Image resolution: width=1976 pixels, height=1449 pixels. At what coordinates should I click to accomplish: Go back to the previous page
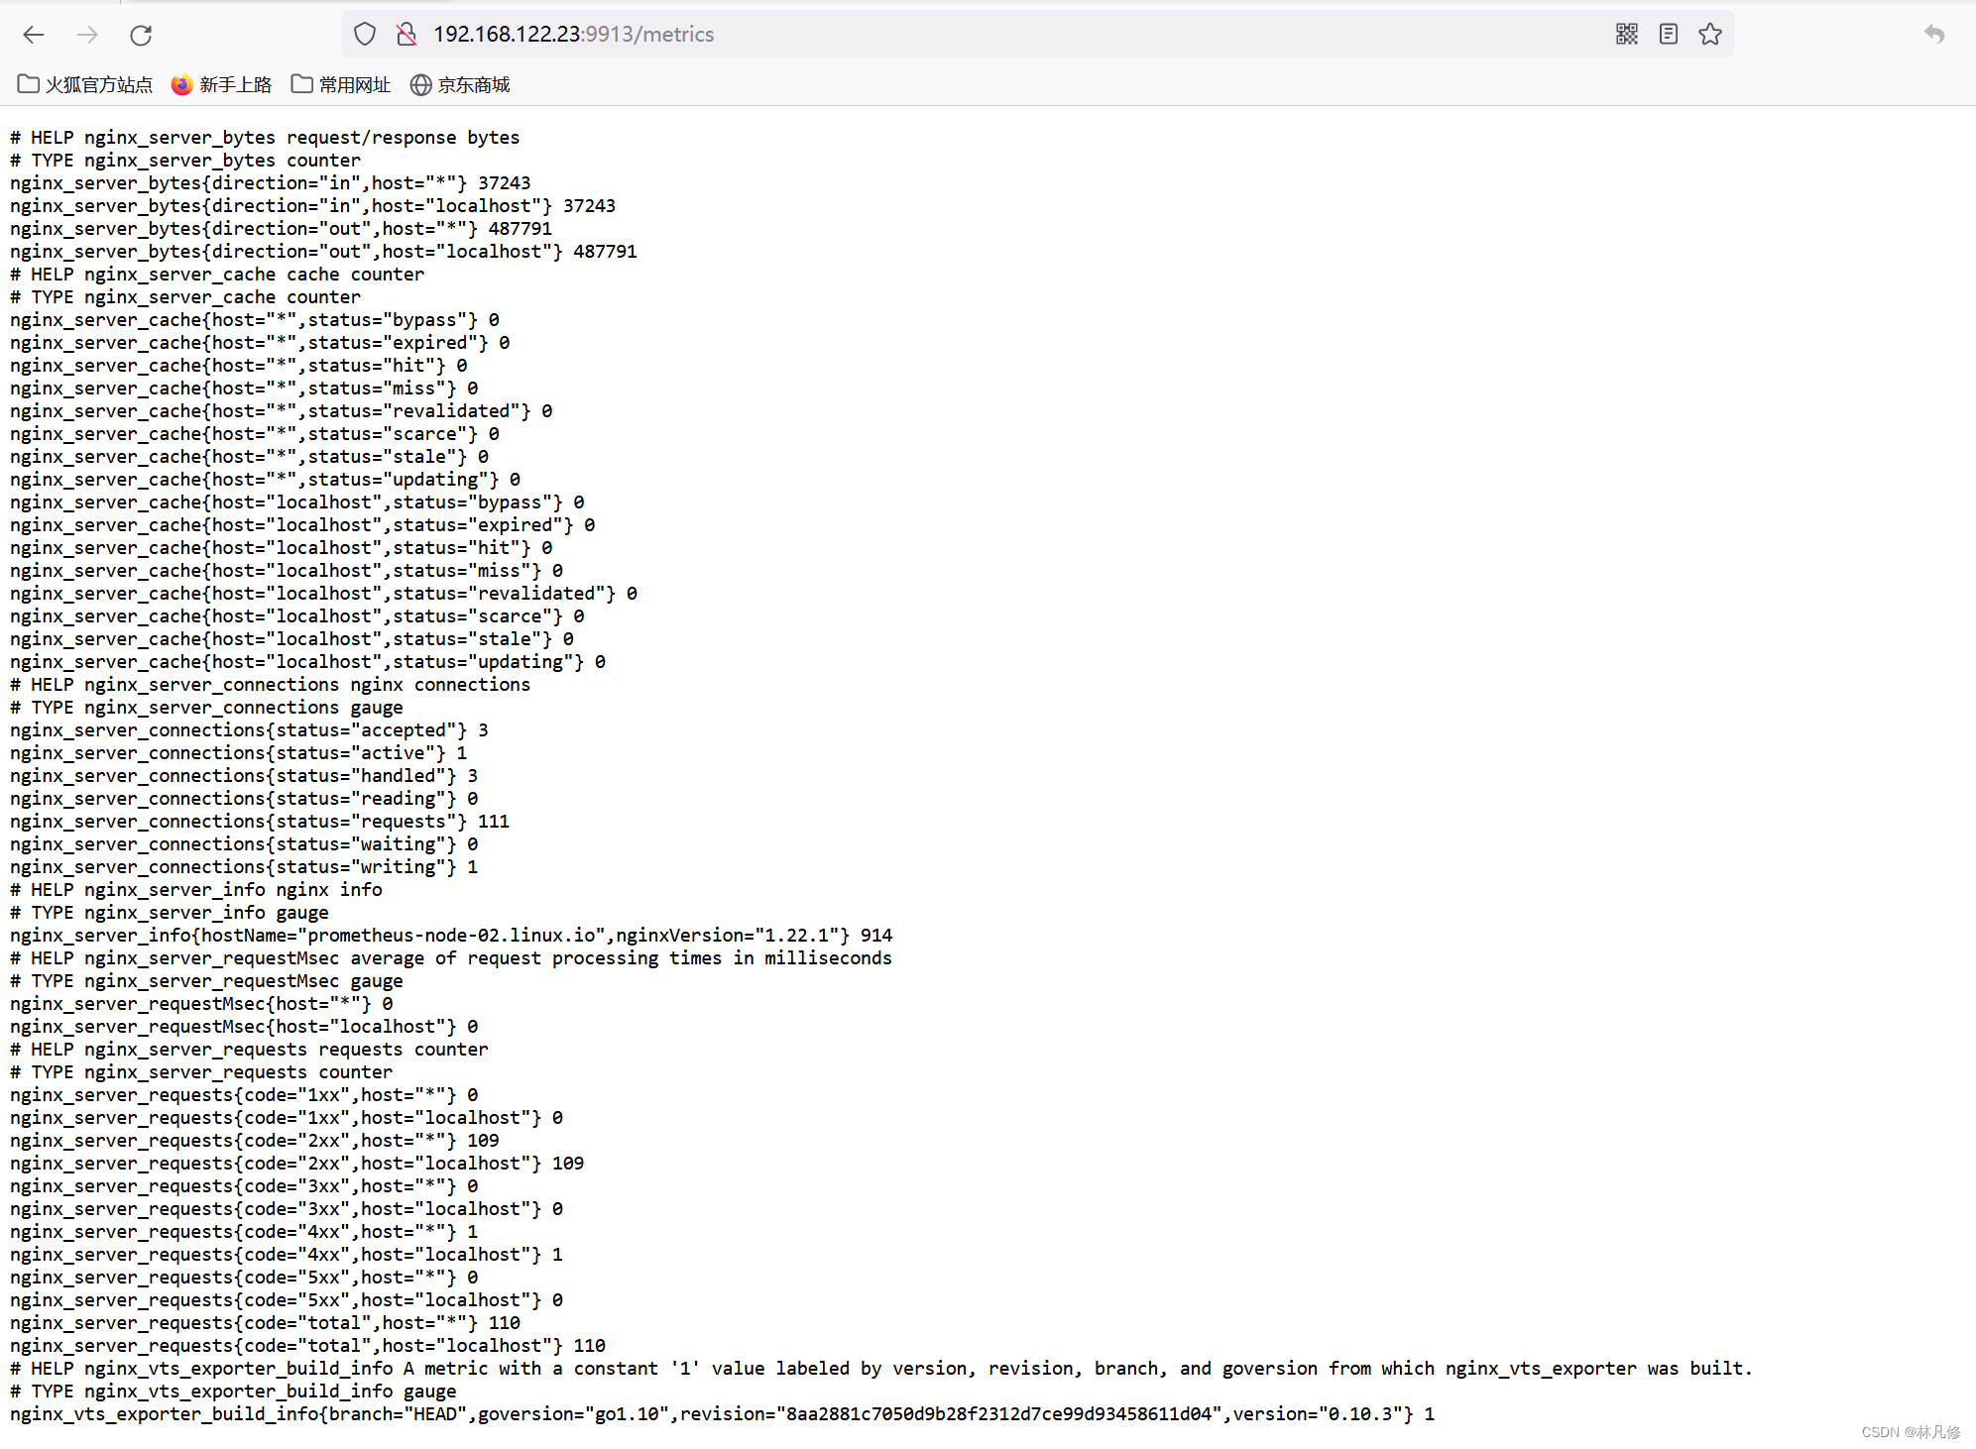pos(34,35)
